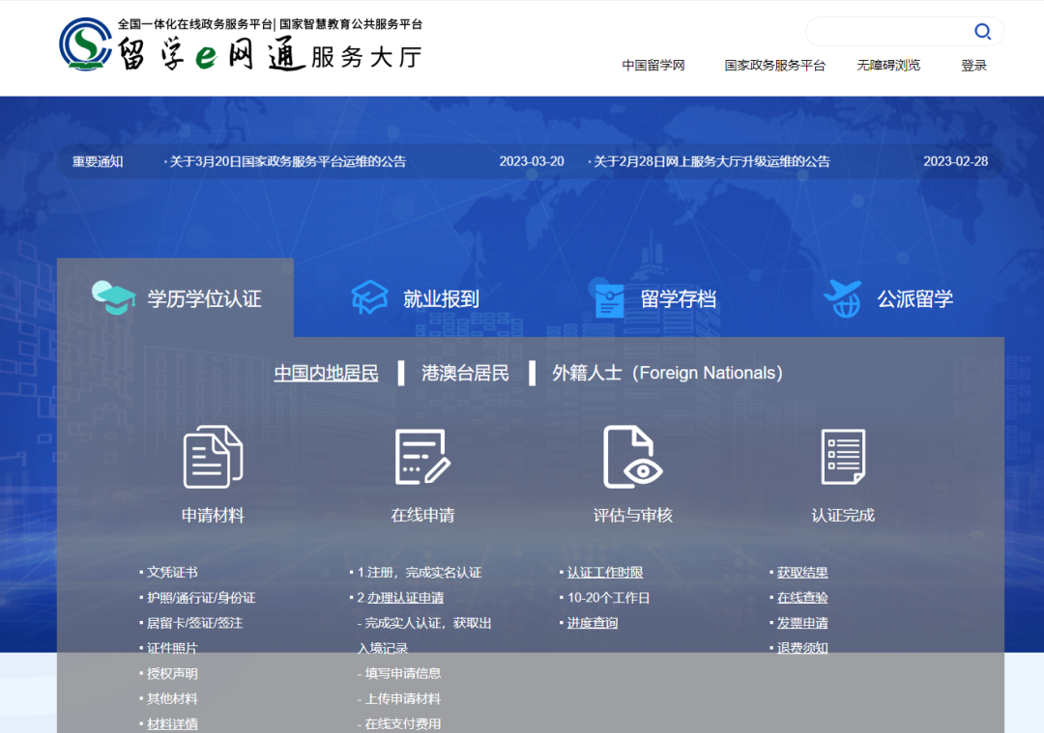
Task: Click the 申请材料 documents icon
Action: [213, 457]
